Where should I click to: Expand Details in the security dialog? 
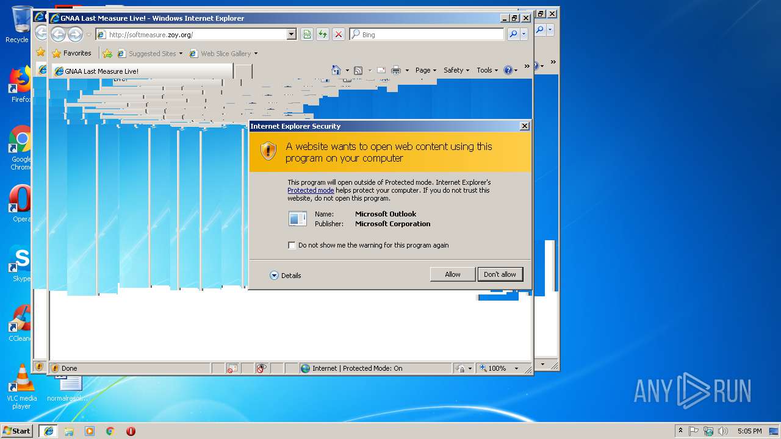pos(286,276)
